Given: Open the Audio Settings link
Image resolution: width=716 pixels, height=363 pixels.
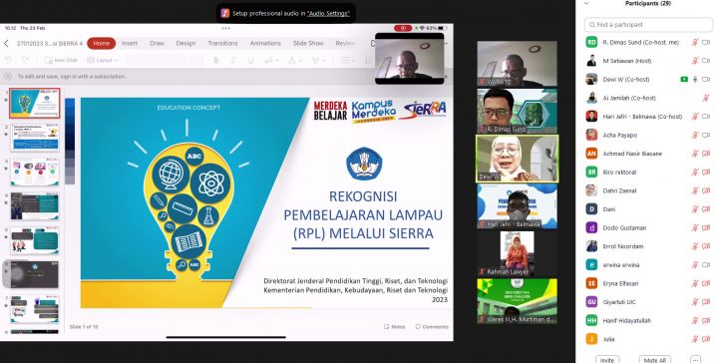Looking at the screenshot, I should [328, 14].
